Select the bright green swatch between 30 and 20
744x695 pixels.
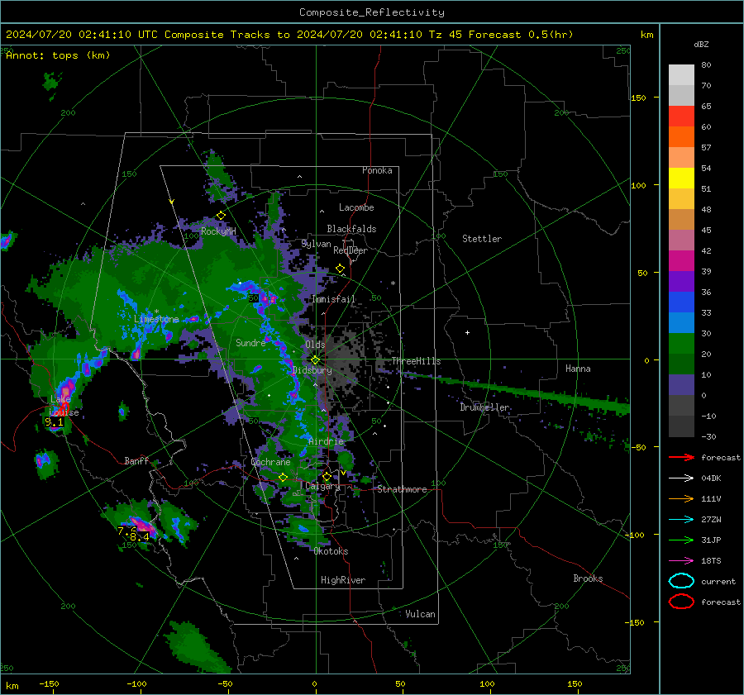click(x=681, y=344)
